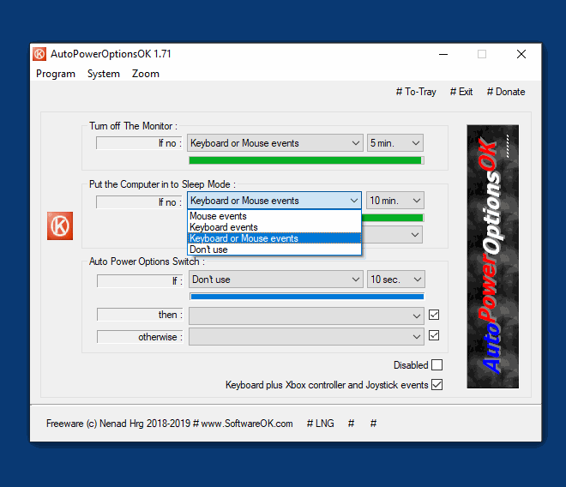Open the monitor 5 min. timeout dropdown

click(x=395, y=143)
